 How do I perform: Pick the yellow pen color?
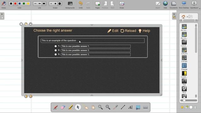(28, 3)
